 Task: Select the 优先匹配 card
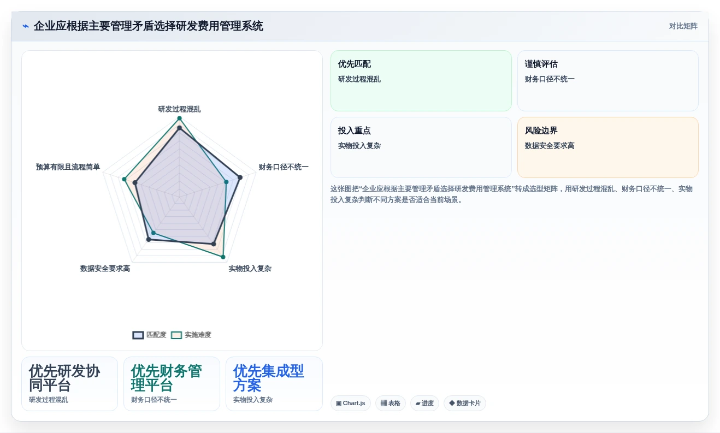421,81
